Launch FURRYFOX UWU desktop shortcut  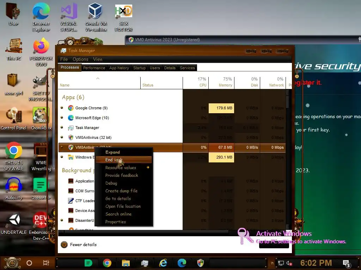pos(41,52)
